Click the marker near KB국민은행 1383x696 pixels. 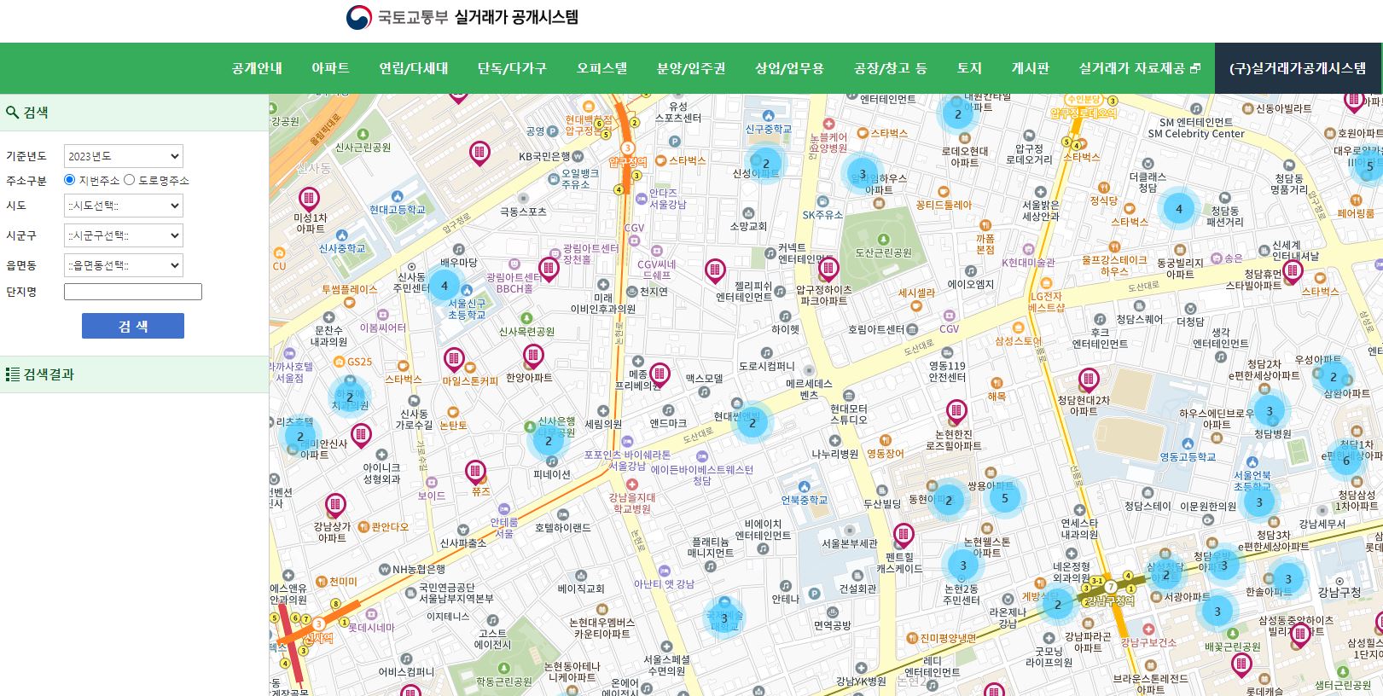click(x=479, y=154)
